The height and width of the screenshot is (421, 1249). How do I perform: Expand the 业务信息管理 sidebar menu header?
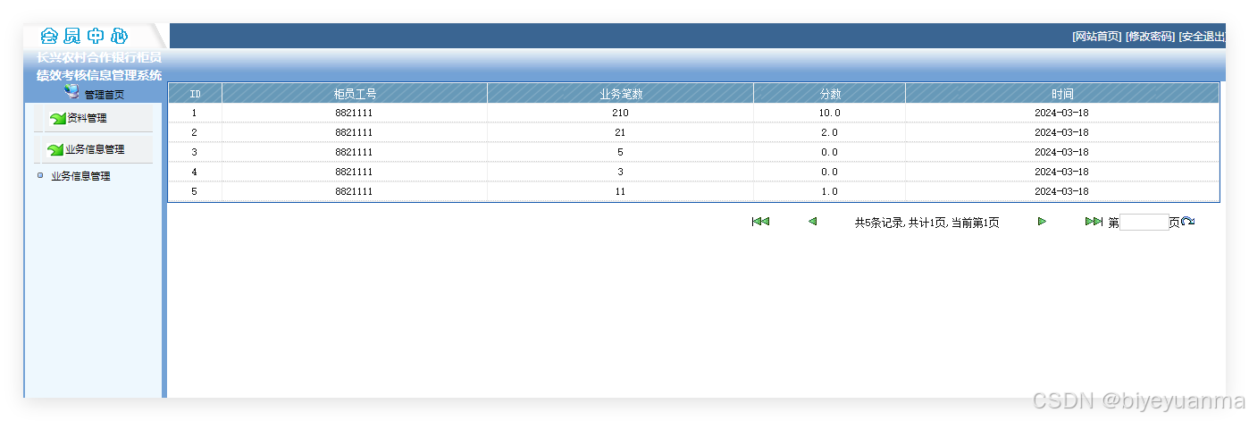(x=95, y=149)
